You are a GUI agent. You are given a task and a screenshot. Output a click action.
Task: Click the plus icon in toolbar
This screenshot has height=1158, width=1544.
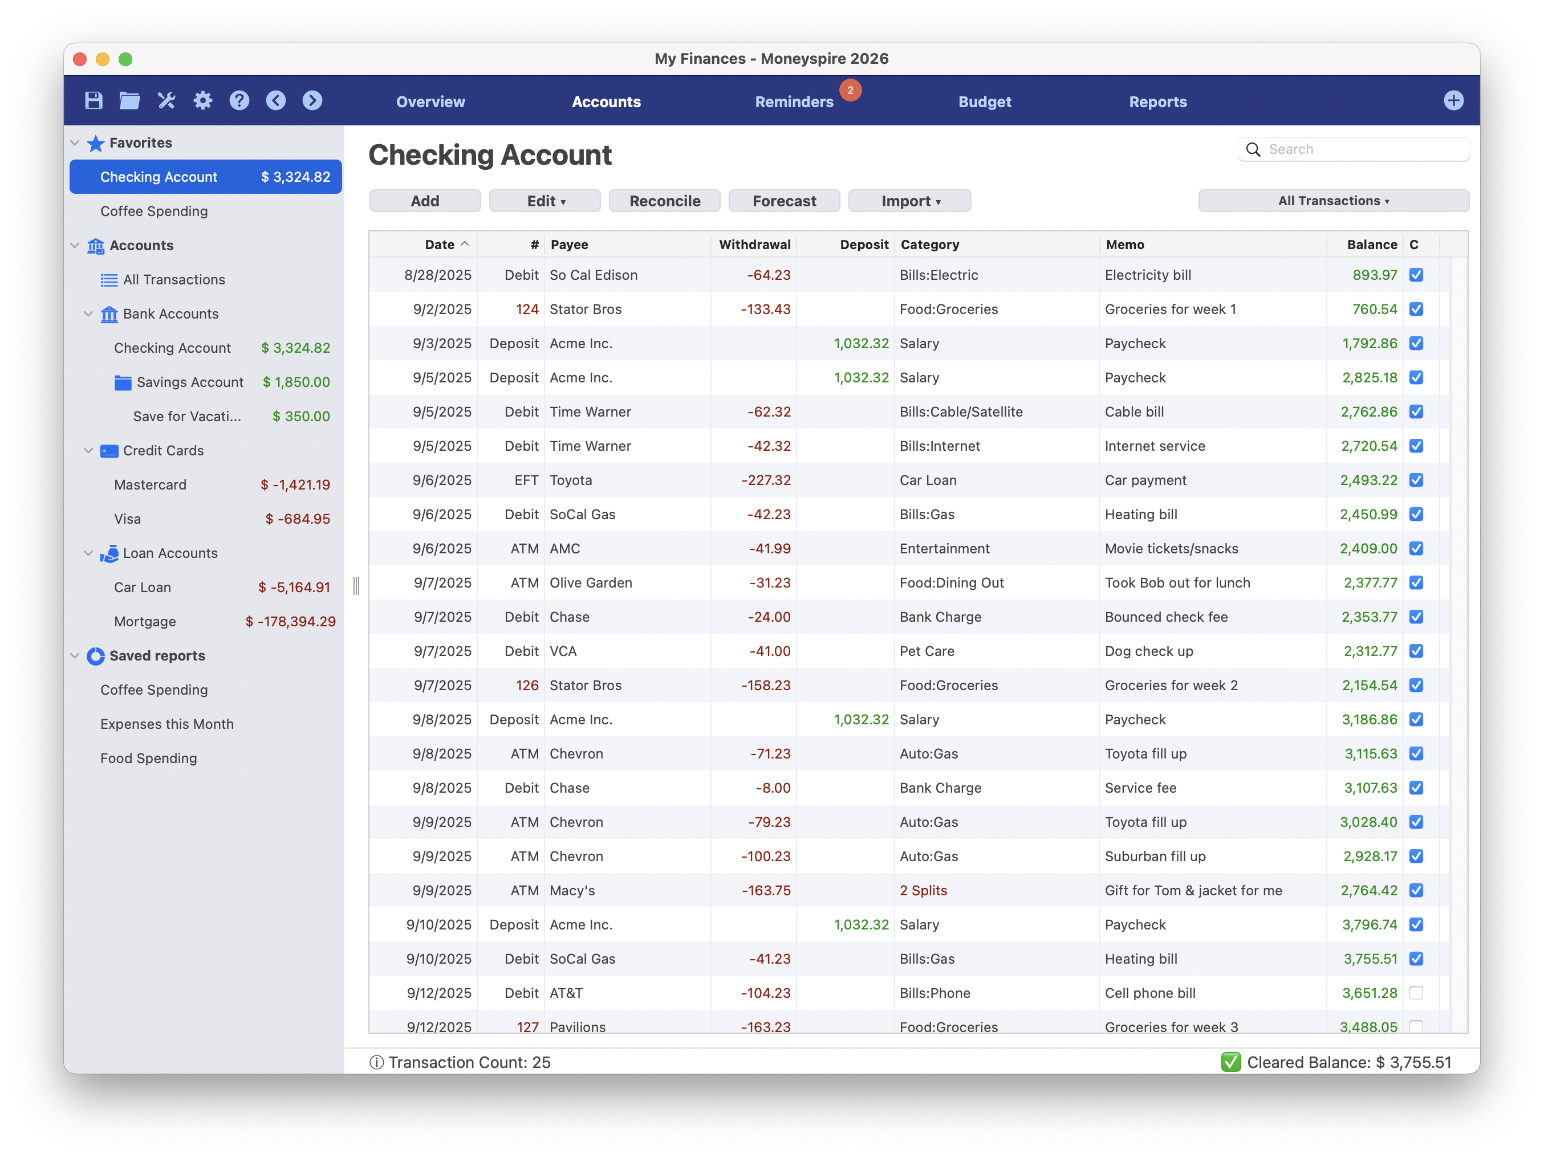[1453, 100]
